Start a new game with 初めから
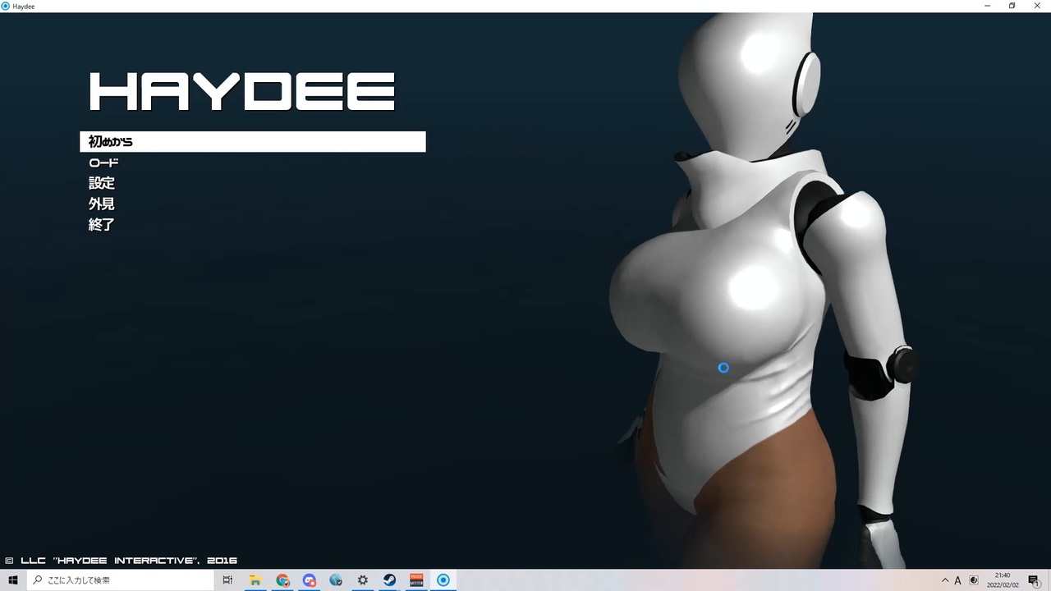The width and height of the screenshot is (1051, 591). tap(253, 142)
